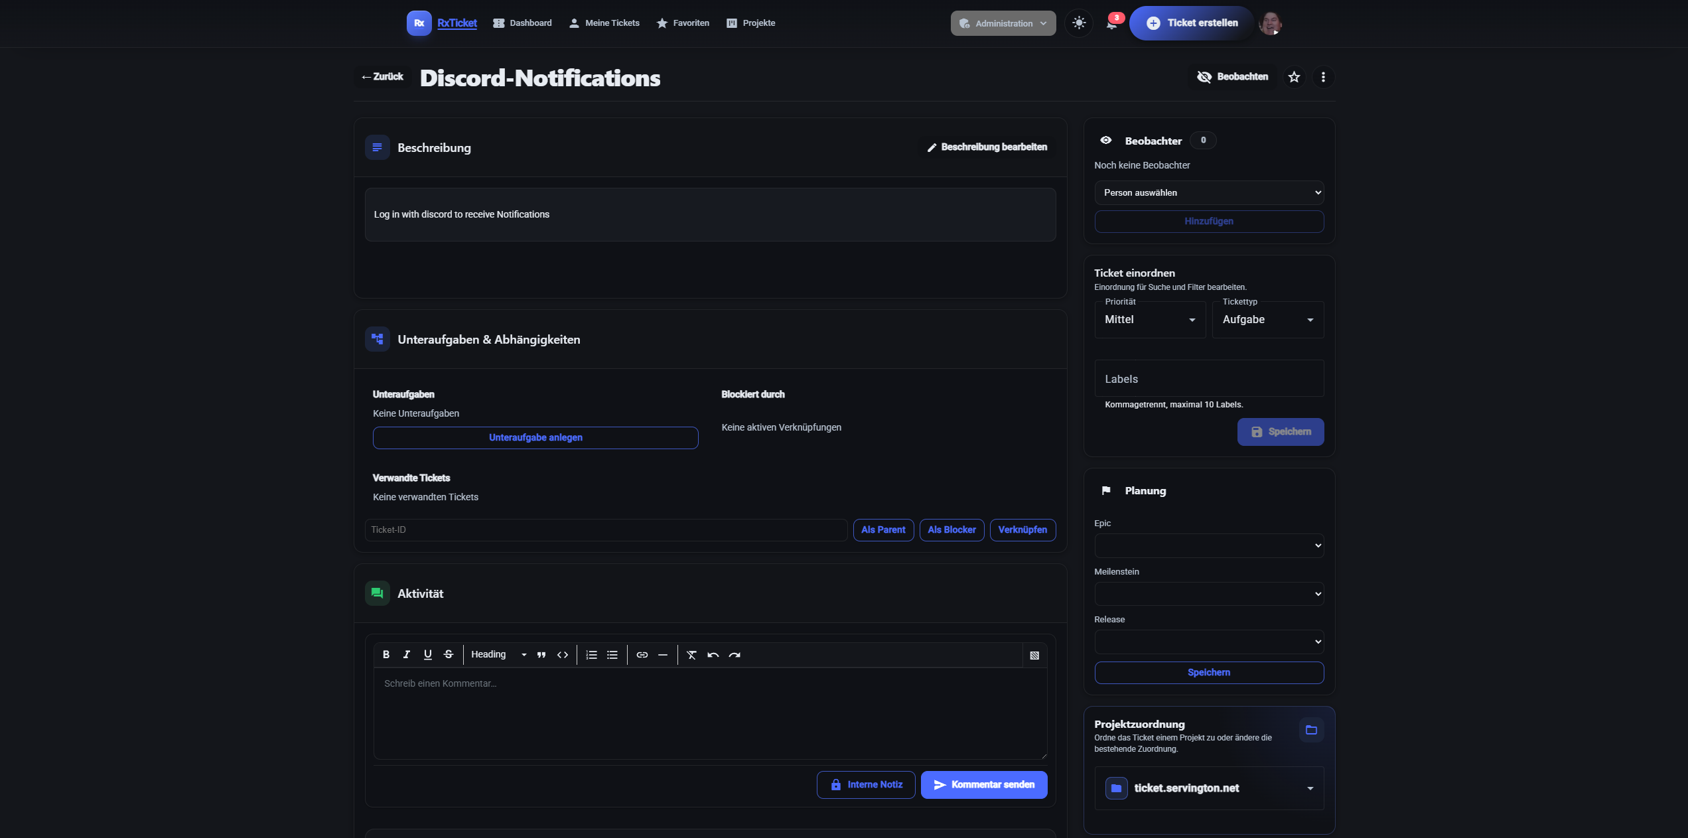Send comment with Kommentar senden
1688x838 pixels.
[x=984, y=785]
